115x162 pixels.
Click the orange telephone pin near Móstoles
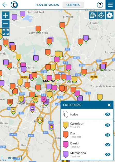pos(10,102)
